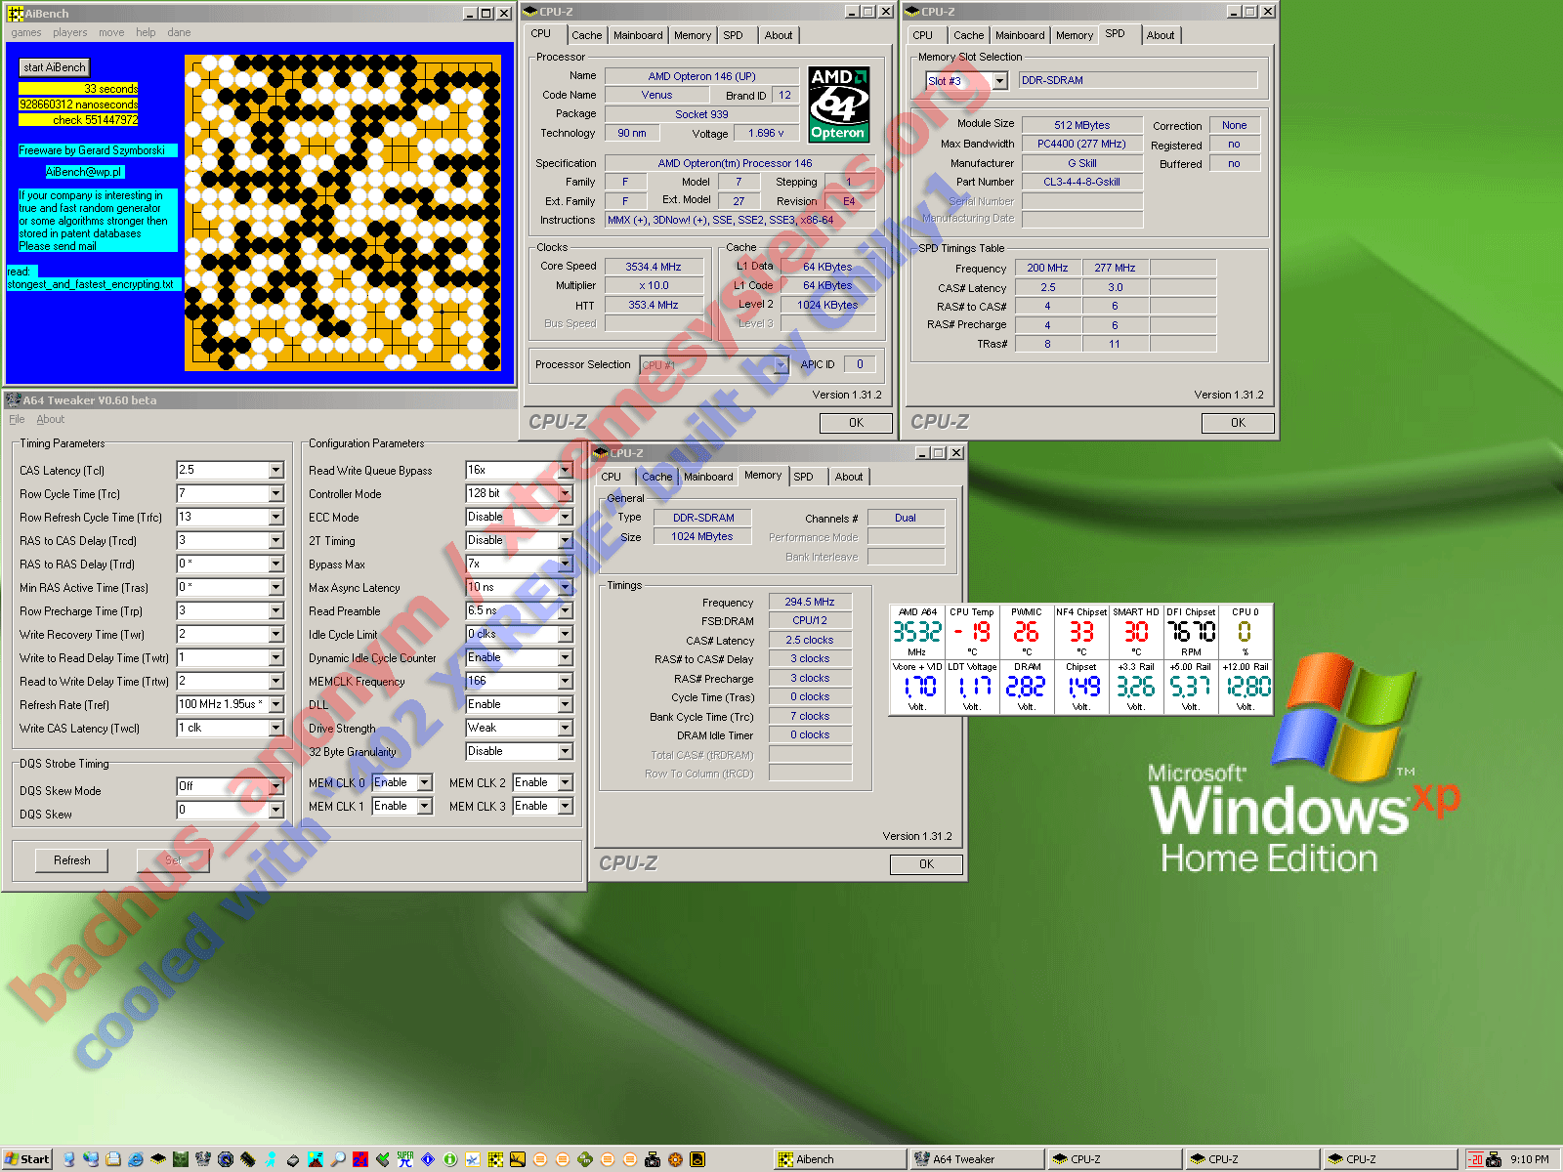Open SPD tab in Memory CPU-Z window
The image size is (1563, 1172).
click(804, 477)
